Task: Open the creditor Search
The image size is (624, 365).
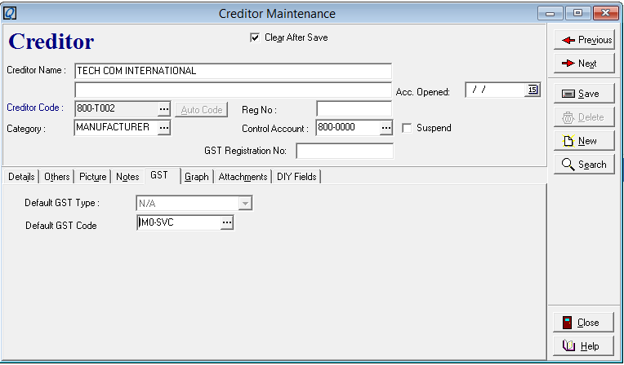Action: coord(584,165)
